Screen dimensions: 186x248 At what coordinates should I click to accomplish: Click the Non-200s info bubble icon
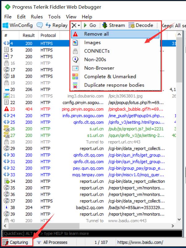(75, 60)
